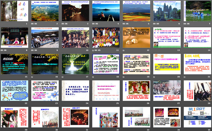The width and height of the screenshot is (212, 131).
Task: Click the animation star below slide 18
Action: (x=94, y=77)
